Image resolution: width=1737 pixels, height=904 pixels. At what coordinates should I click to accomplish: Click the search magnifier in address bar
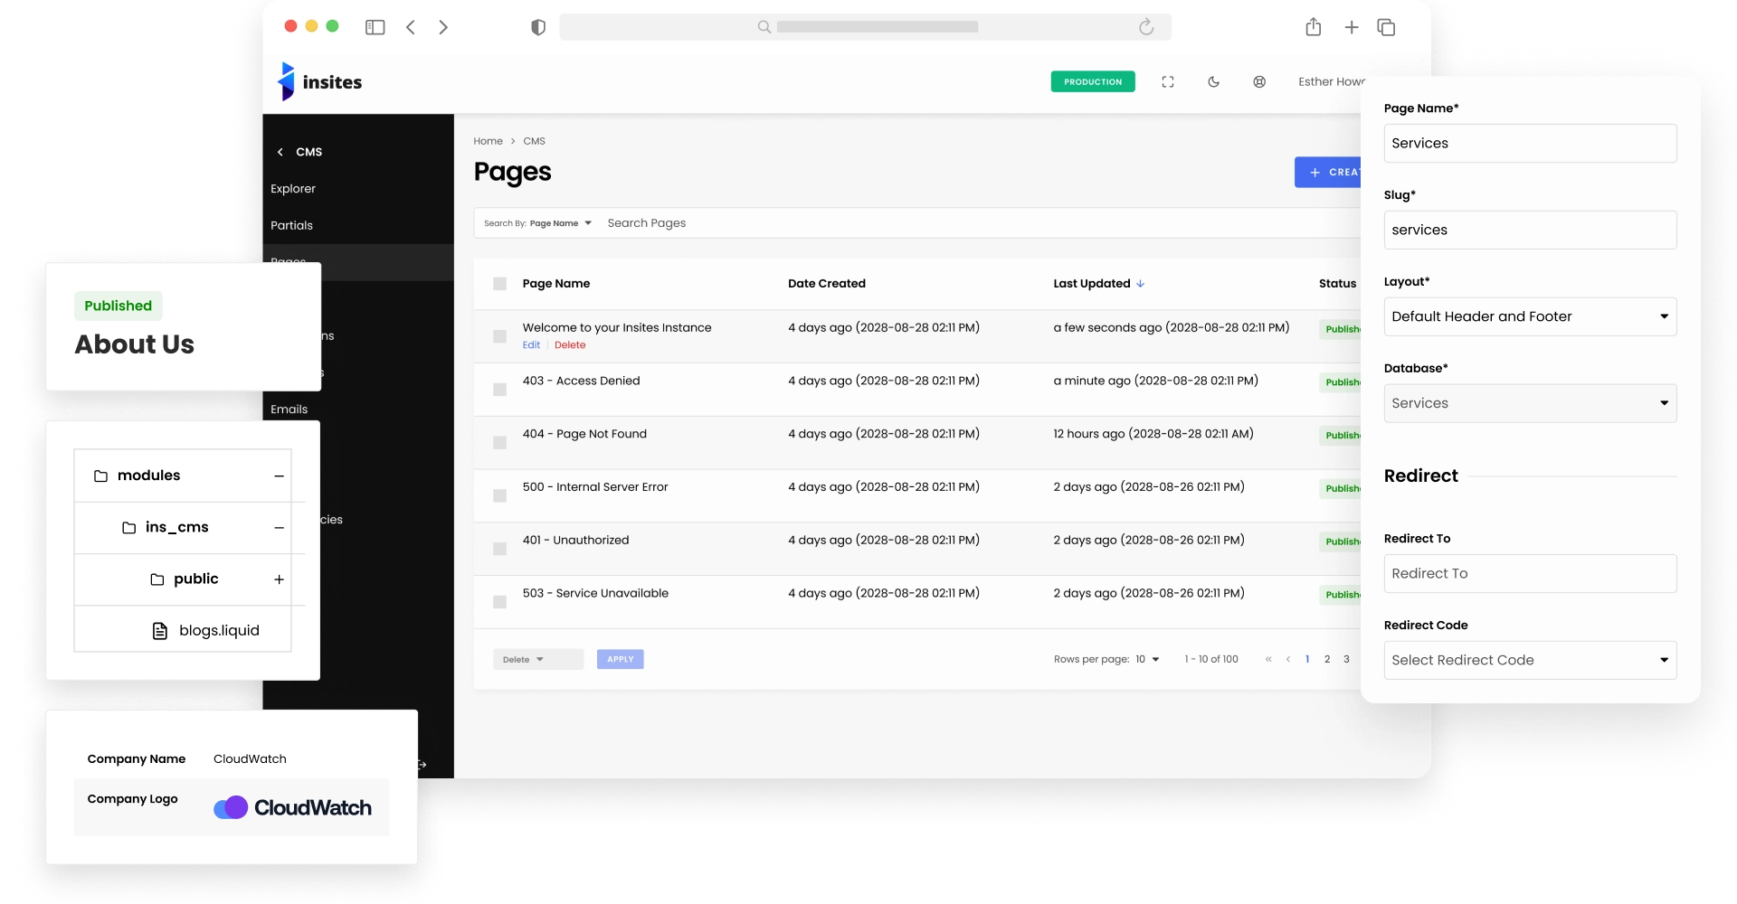pyautogui.click(x=764, y=27)
